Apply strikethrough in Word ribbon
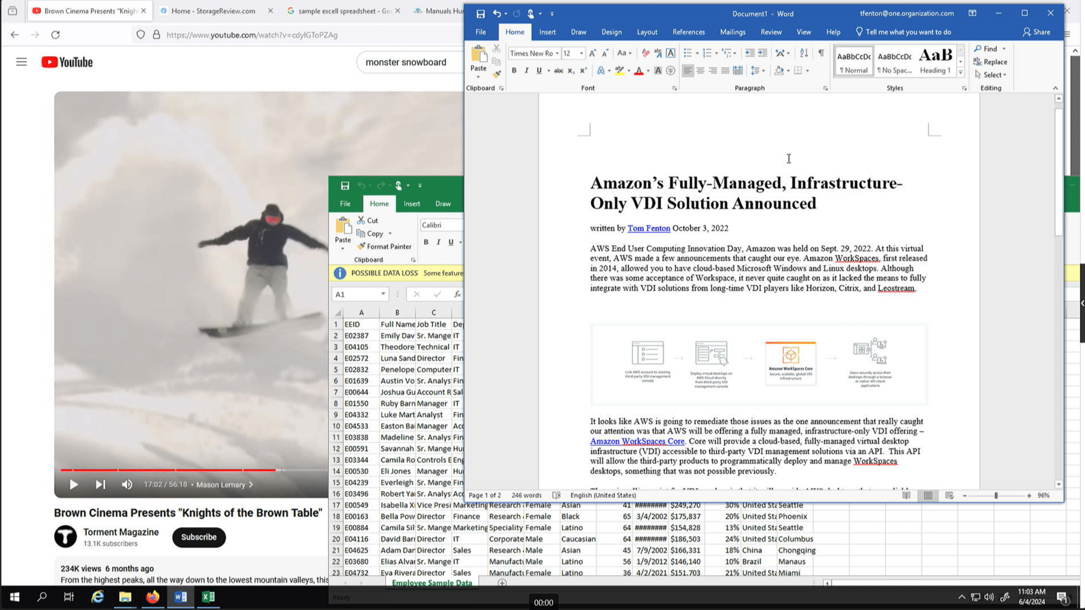 (x=558, y=71)
